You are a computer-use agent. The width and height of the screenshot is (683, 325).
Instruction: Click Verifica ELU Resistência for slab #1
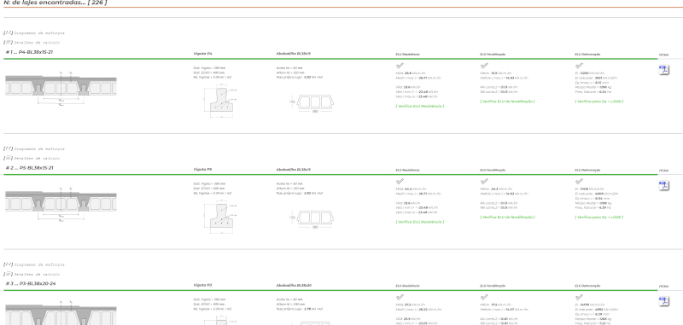(420, 106)
